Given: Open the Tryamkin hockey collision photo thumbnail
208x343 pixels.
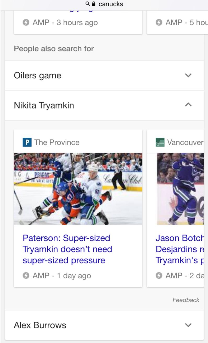Looking at the screenshot, I should 78,189.
